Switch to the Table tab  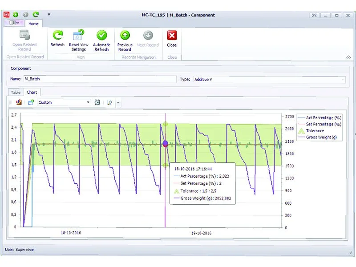coord(16,93)
